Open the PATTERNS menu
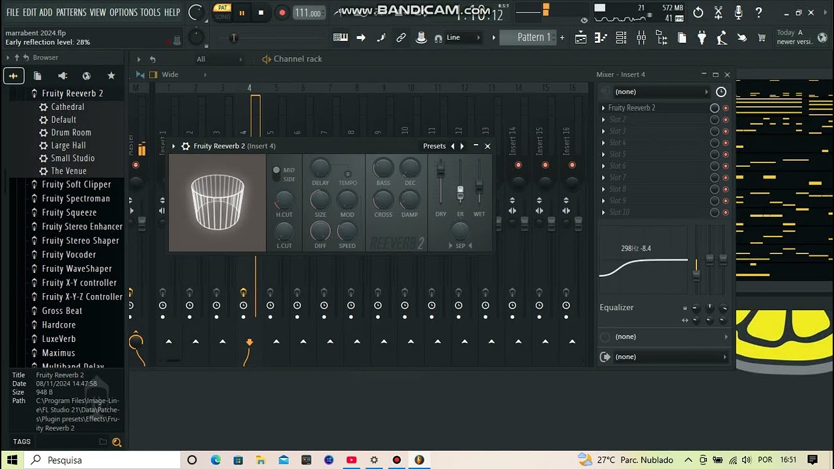The height and width of the screenshot is (469, 834). [71, 12]
